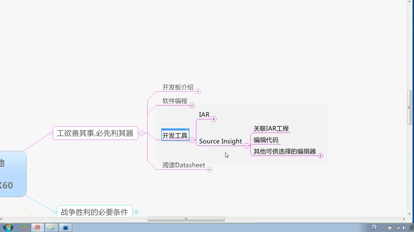This screenshot has width=414, height=232.
Task: Select the 开发板介绍 topic
Action: tap(178, 87)
